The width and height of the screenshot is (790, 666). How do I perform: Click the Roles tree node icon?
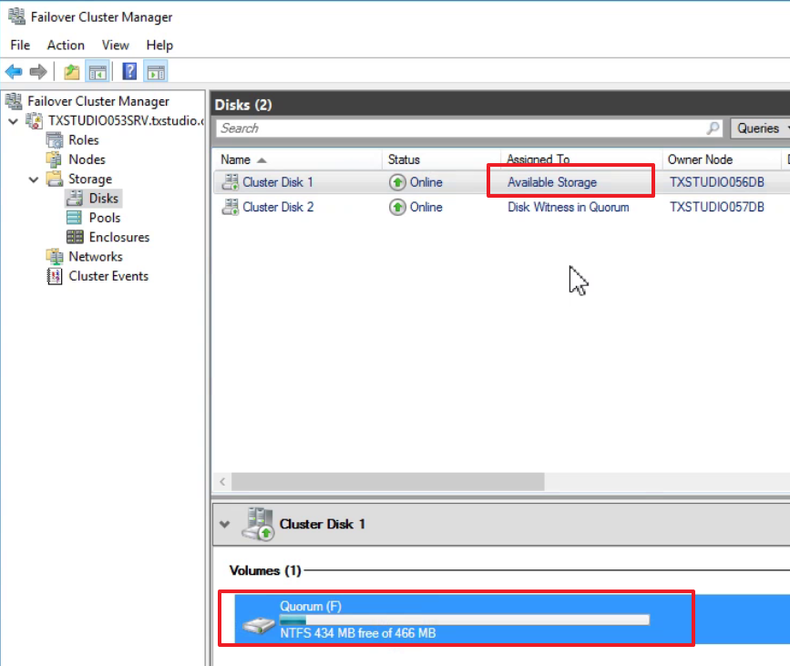pyautogui.click(x=55, y=140)
